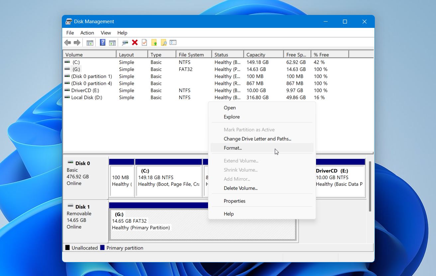Screen dimensions: 436x276
Task: Click the drive icon beside Local Disk (D:)
Action: (x=67, y=97)
